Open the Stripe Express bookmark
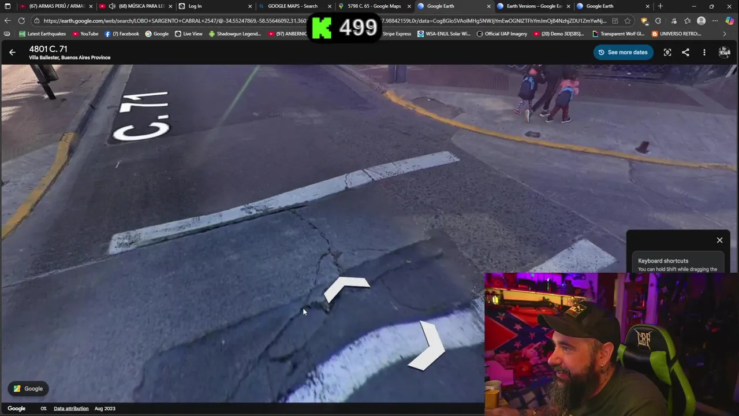The width and height of the screenshot is (739, 416). (x=397, y=34)
